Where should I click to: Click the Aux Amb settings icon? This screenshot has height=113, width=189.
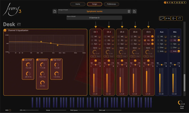point(158,51)
